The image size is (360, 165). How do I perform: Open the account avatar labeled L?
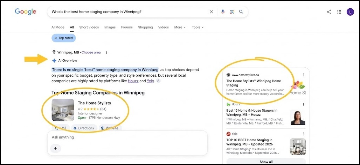tap(350, 12)
